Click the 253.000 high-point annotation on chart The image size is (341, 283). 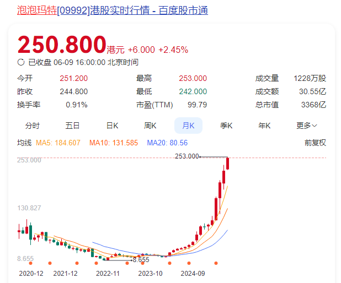click(x=187, y=156)
